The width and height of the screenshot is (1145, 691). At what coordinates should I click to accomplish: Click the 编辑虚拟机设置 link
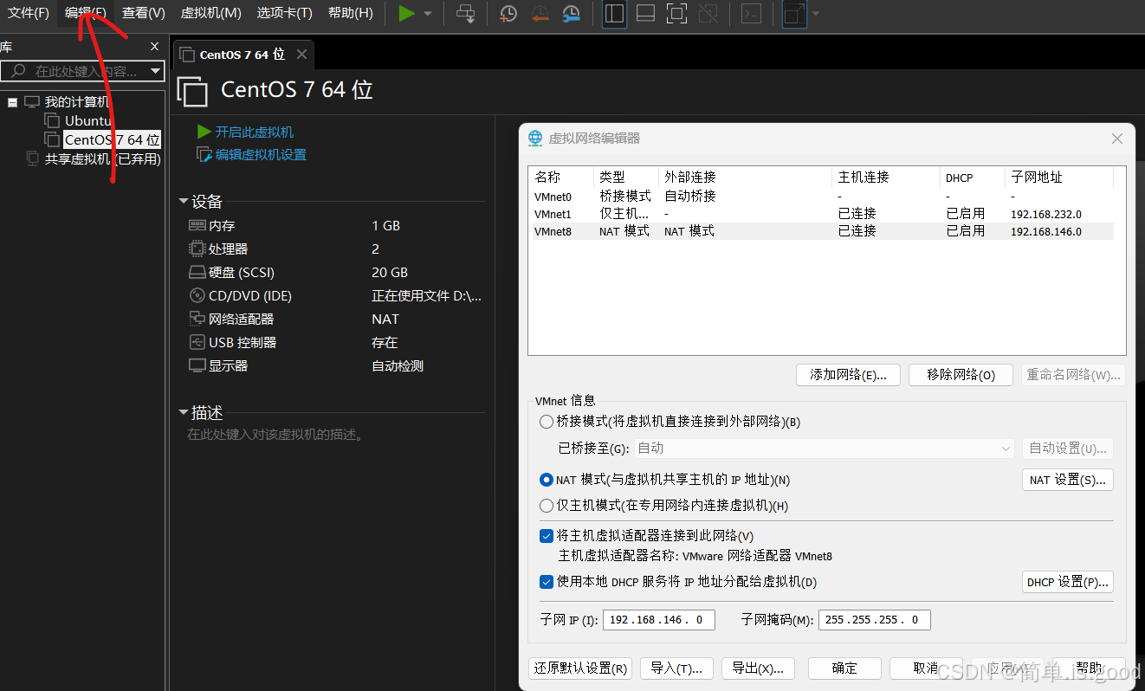[x=261, y=154]
